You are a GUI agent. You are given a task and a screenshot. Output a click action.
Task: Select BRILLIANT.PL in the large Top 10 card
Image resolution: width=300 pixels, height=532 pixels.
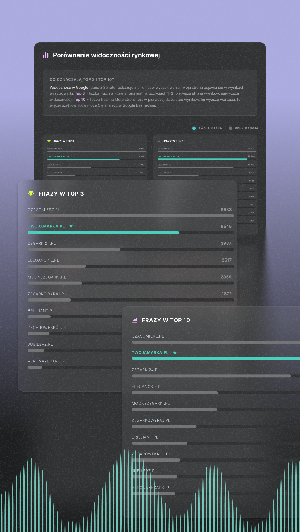coord(145,437)
